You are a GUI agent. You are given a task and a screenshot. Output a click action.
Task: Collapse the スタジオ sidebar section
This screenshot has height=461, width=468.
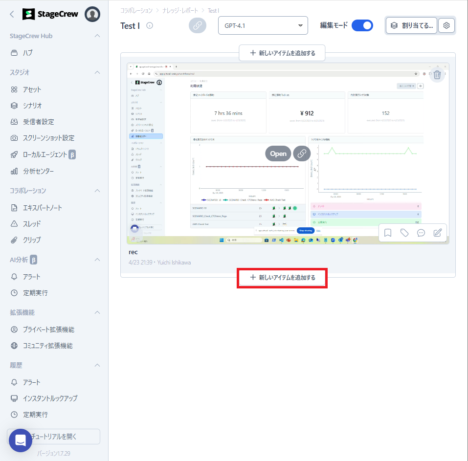(97, 72)
